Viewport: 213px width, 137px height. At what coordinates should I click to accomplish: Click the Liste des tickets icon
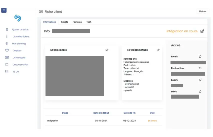point(7,36)
